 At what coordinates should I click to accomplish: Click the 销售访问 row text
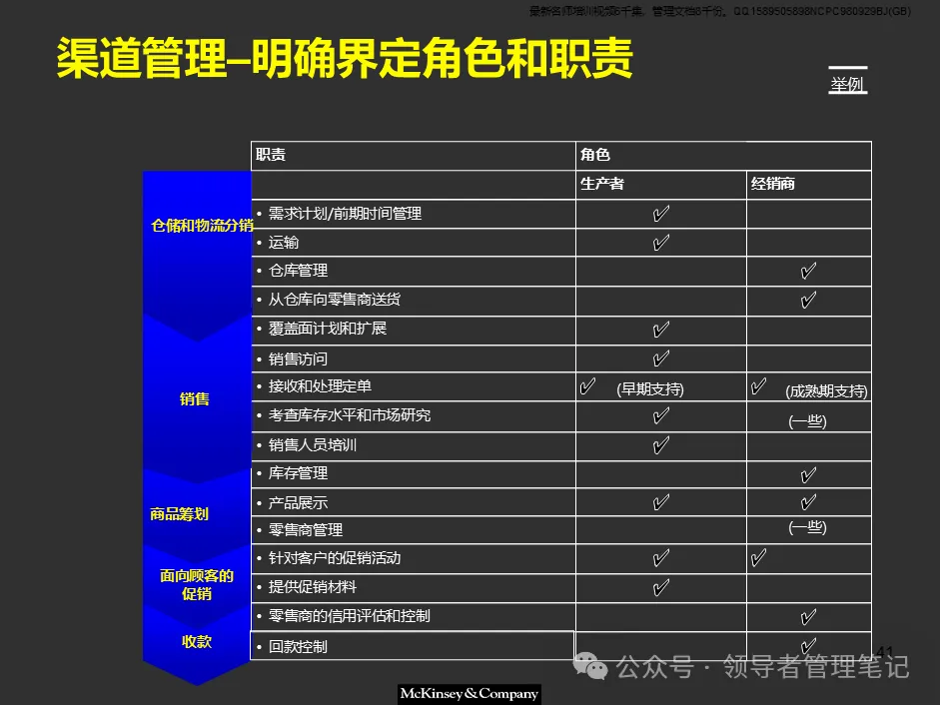pos(298,359)
